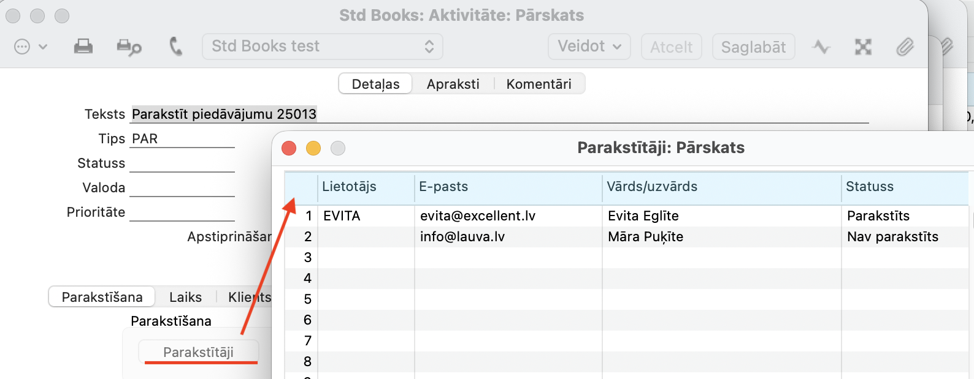Select the Laiks tab
The image size is (974, 379).
pyautogui.click(x=185, y=297)
